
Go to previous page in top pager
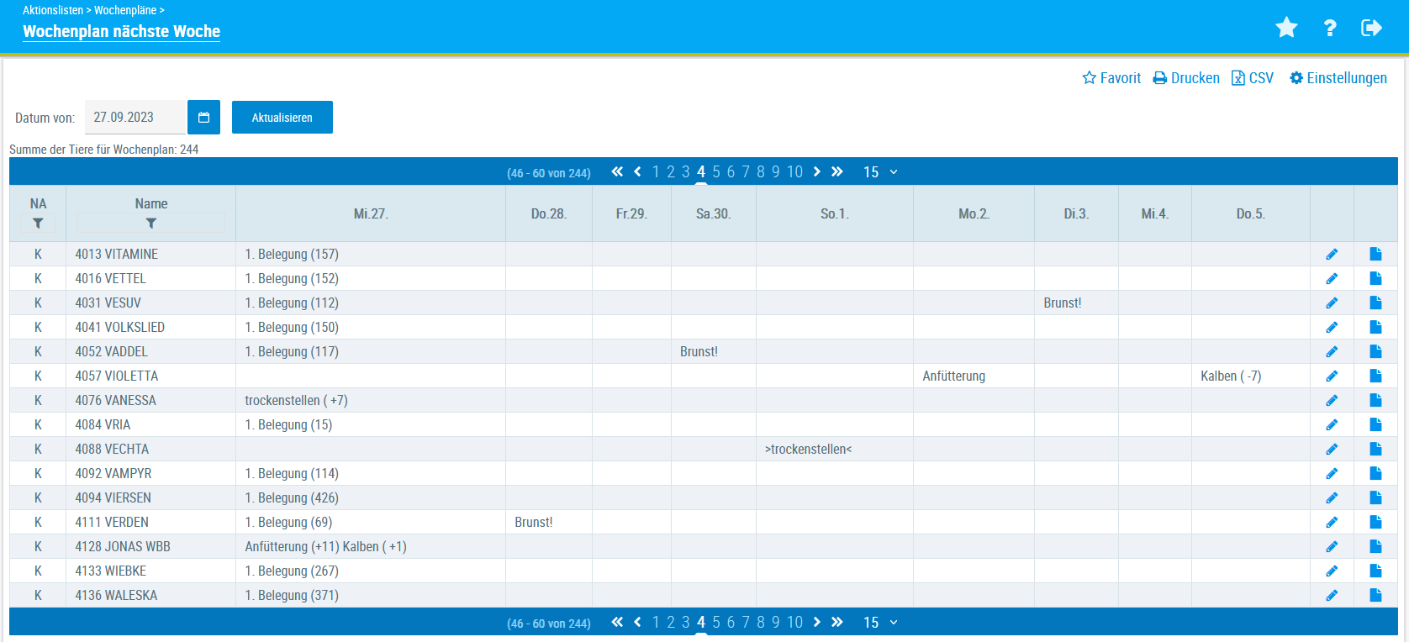pyautogui.click(x=637, y=171)
